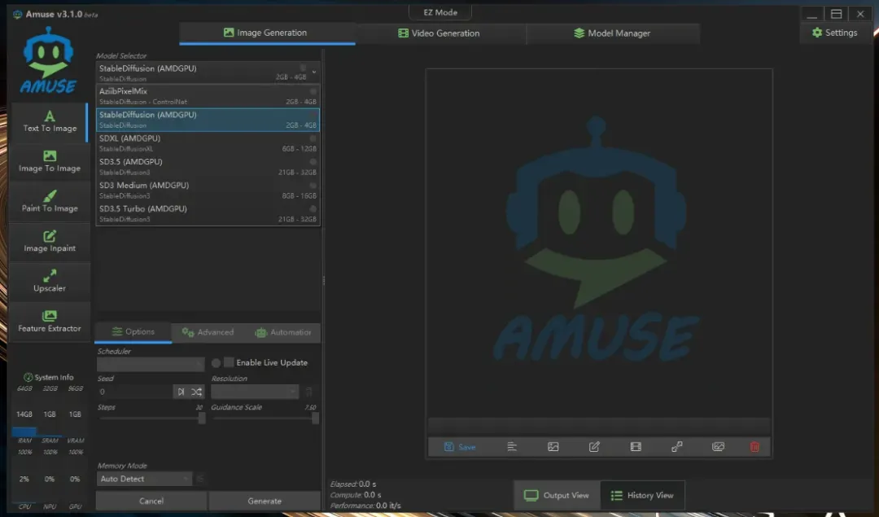Click the film strip video icon
The height and width of the screenshot is (517, 879).
click(636, 447)
